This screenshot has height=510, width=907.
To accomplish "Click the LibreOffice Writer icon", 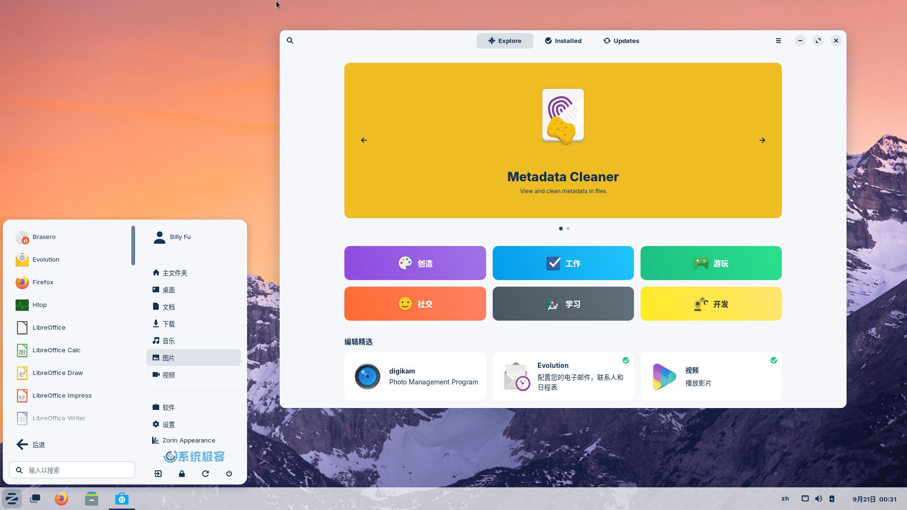I will (22, 418).
